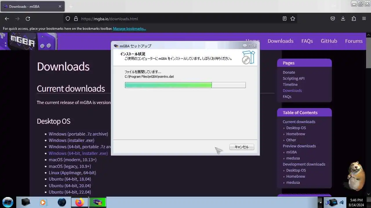Click the キャンセル button in installer
The height and width of the screenshot is (208, 371).
click(242, 147)
